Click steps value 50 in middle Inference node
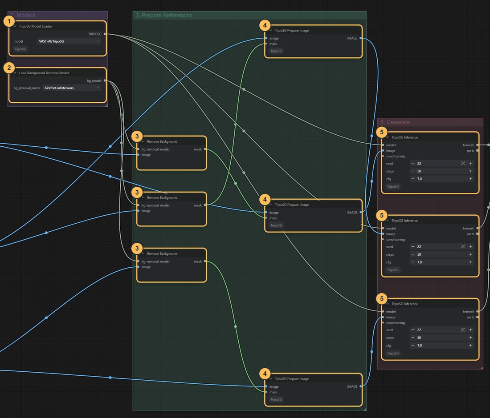The image size is (490, 418). (x=419, y=254)
